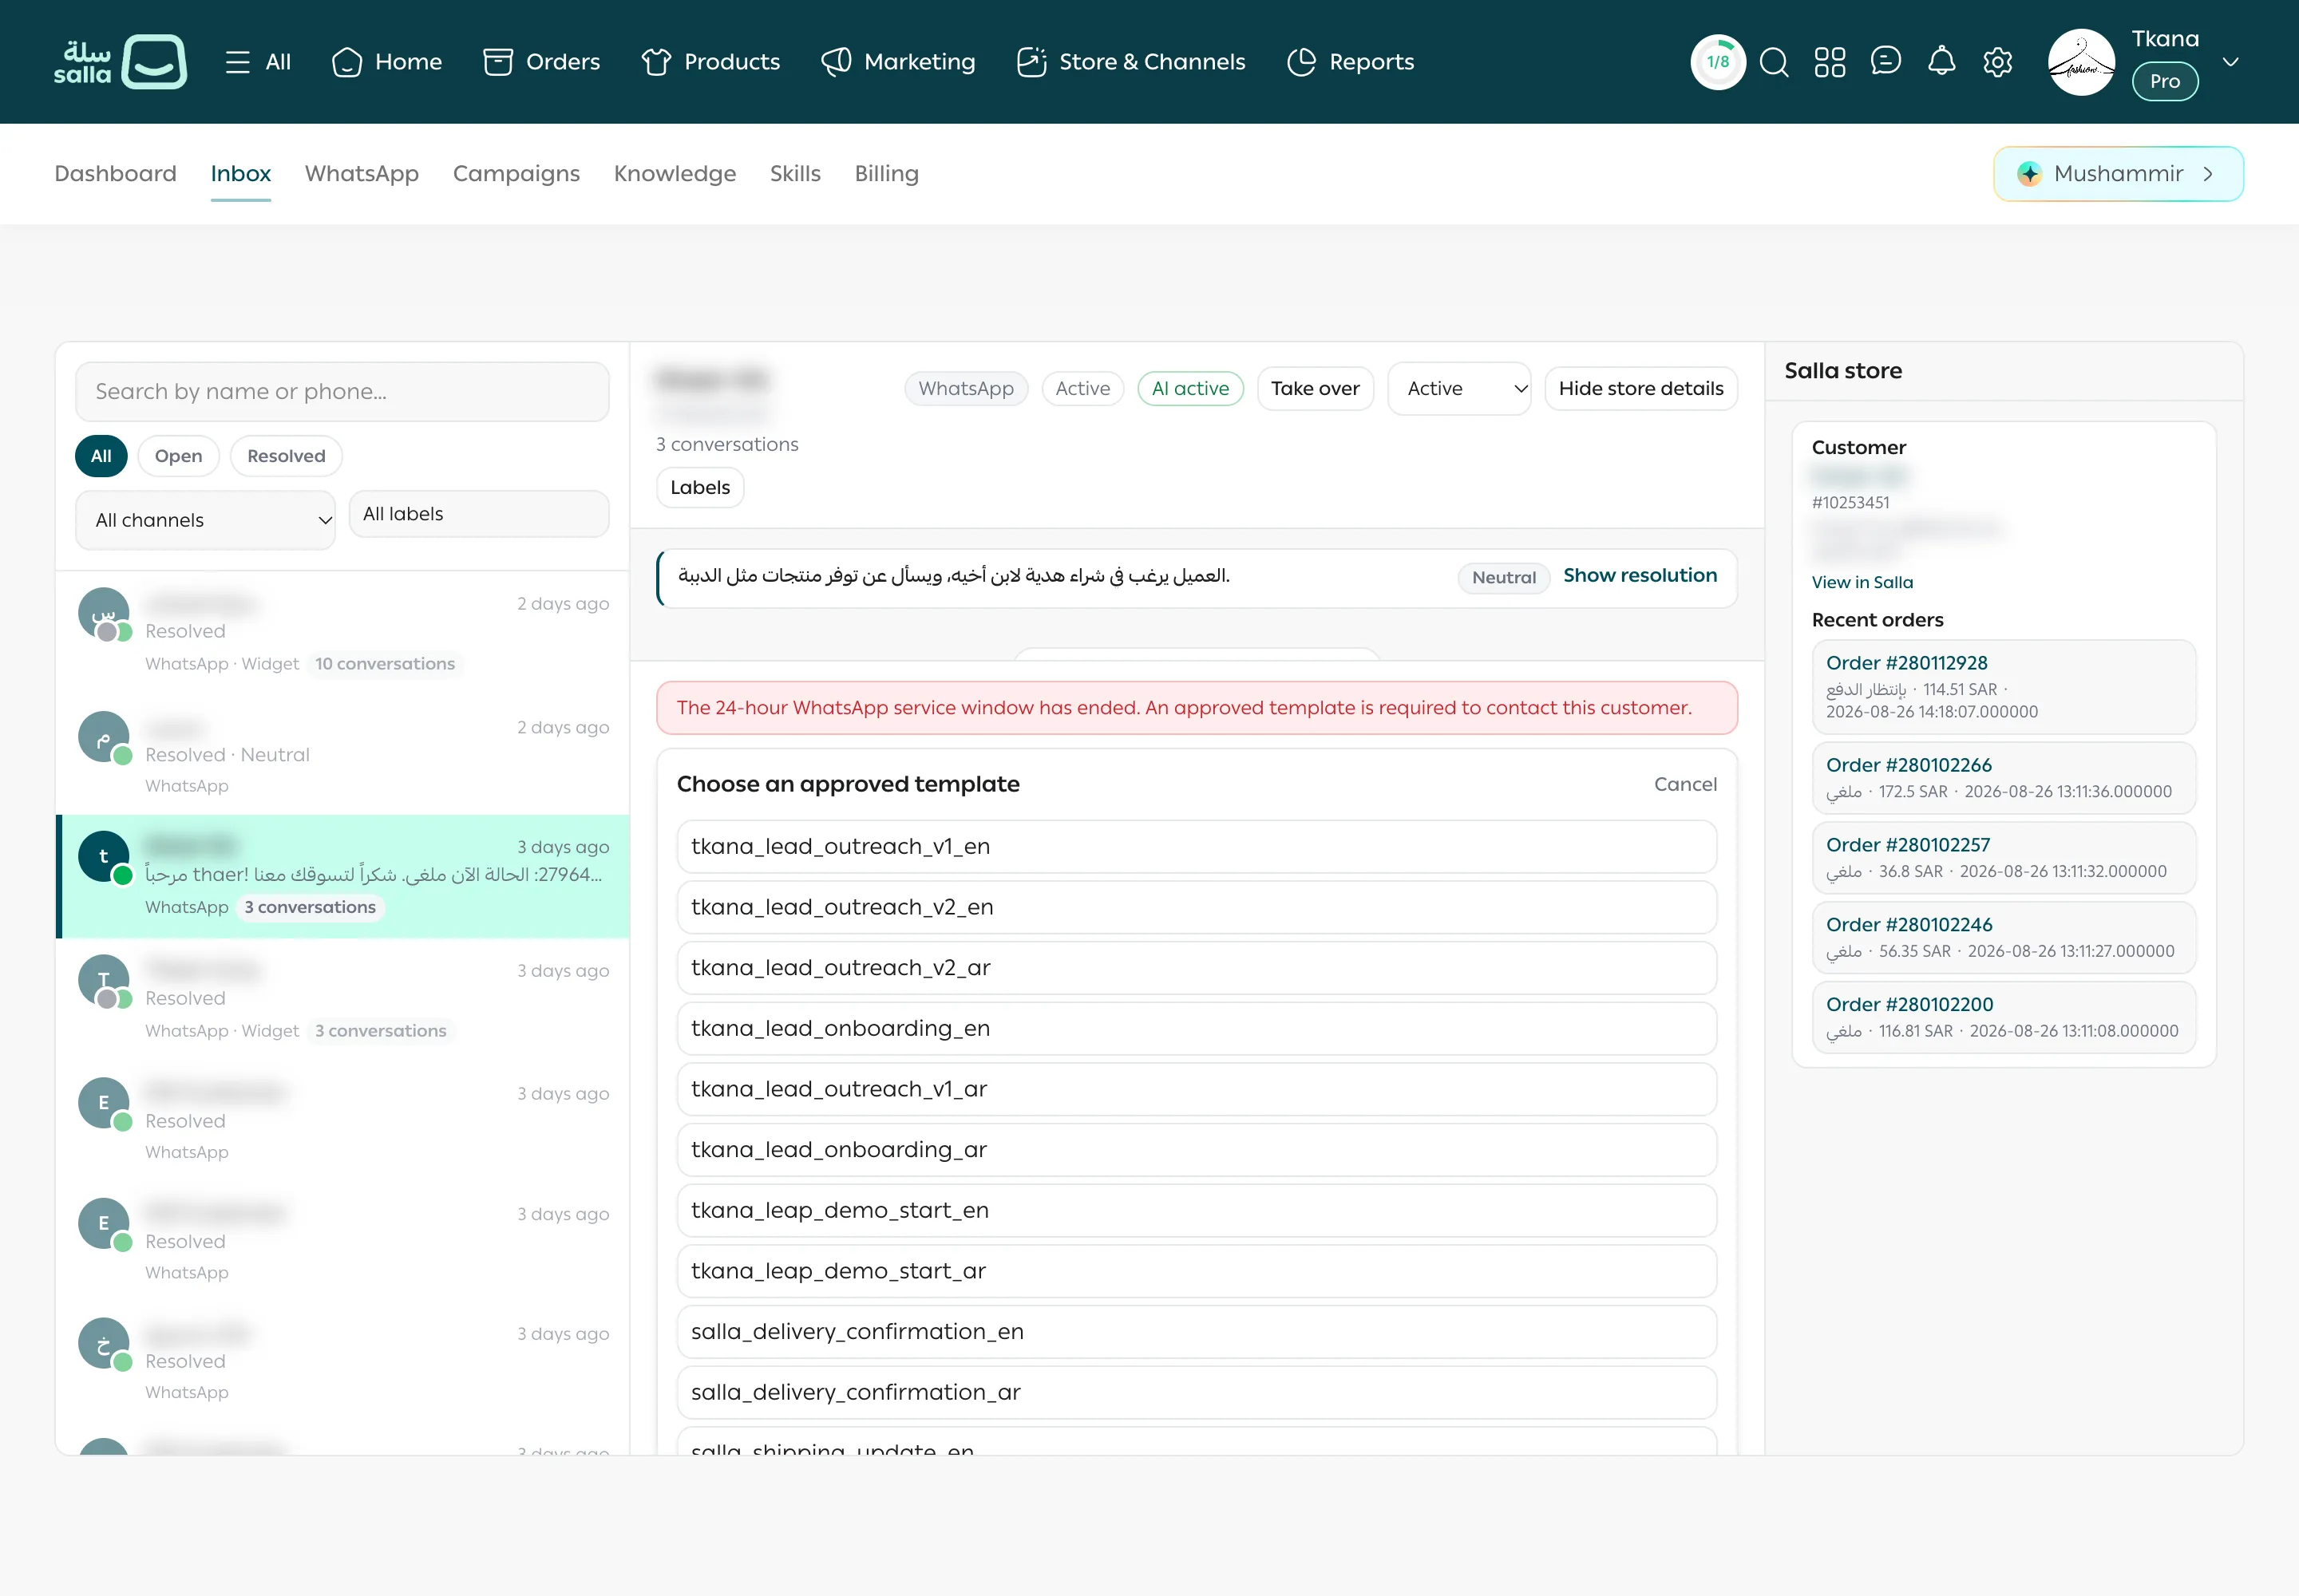Open the Labels button
Image resolution: width=2299 pixels, height=1596 pixels.
(700, 488)
